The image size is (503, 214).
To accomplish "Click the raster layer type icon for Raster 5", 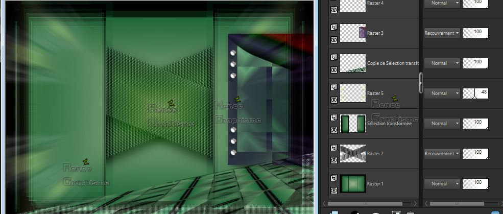I will tap(334, 87).
